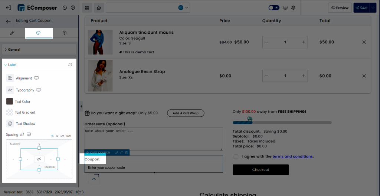Switch to the settings gear tab

[65, 33]
